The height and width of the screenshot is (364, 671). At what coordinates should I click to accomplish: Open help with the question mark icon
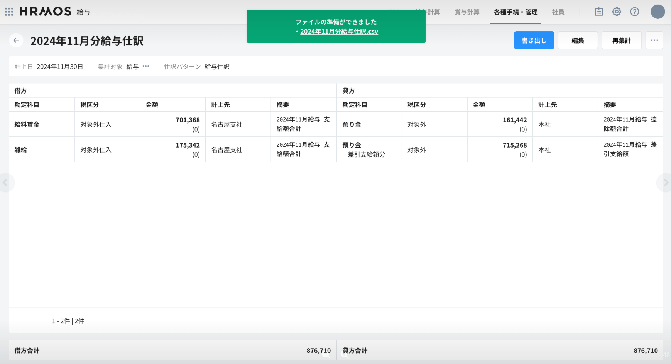click(634, 12)
